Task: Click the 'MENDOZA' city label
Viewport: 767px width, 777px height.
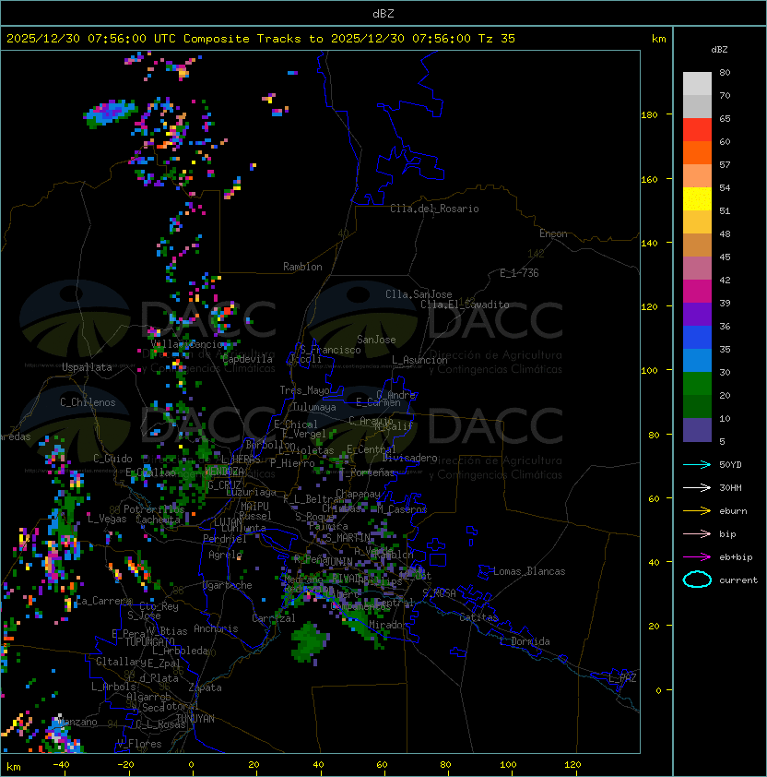Action: pyautogui.click(x=224, y=471)
